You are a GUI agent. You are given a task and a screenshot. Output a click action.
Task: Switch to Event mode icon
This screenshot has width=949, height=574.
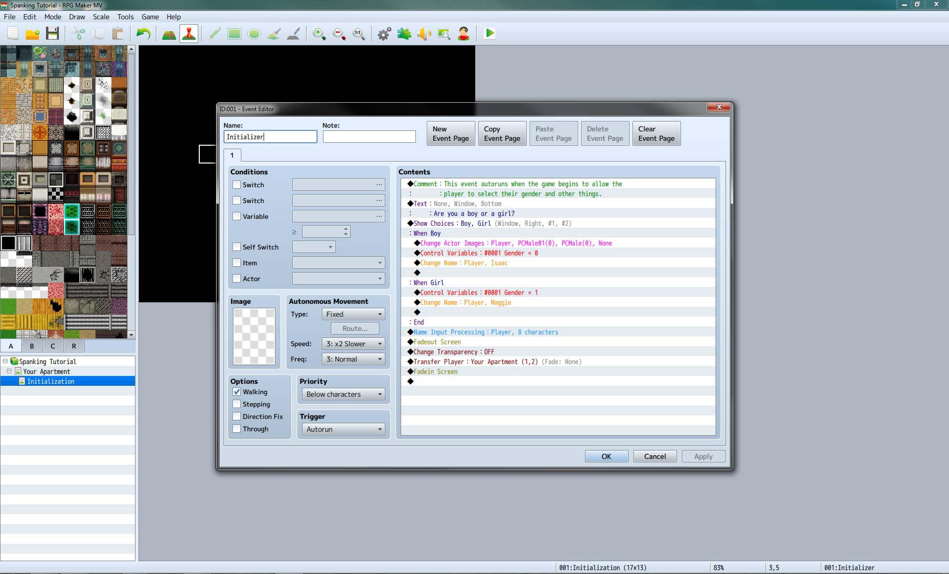(x=189, y=34)
